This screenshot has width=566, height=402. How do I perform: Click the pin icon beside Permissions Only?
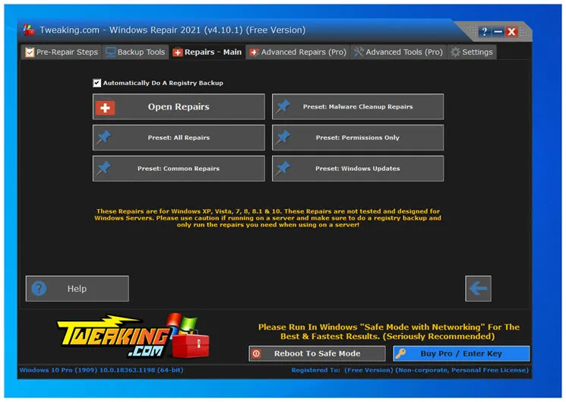(283, 138)
